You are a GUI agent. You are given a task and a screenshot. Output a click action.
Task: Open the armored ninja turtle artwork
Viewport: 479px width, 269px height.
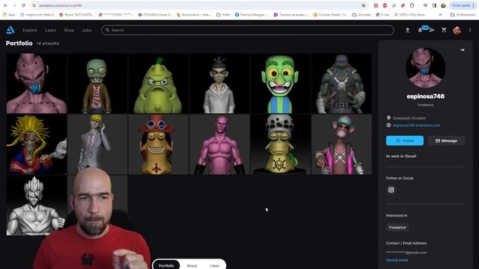point(341,84)
